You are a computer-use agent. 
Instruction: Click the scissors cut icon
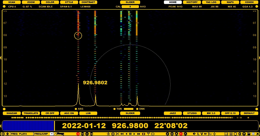click(117, 134)
